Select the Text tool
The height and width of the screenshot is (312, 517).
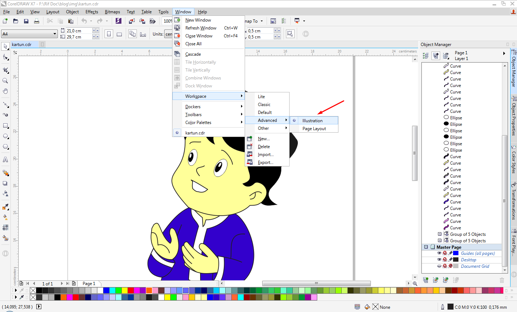5,160
